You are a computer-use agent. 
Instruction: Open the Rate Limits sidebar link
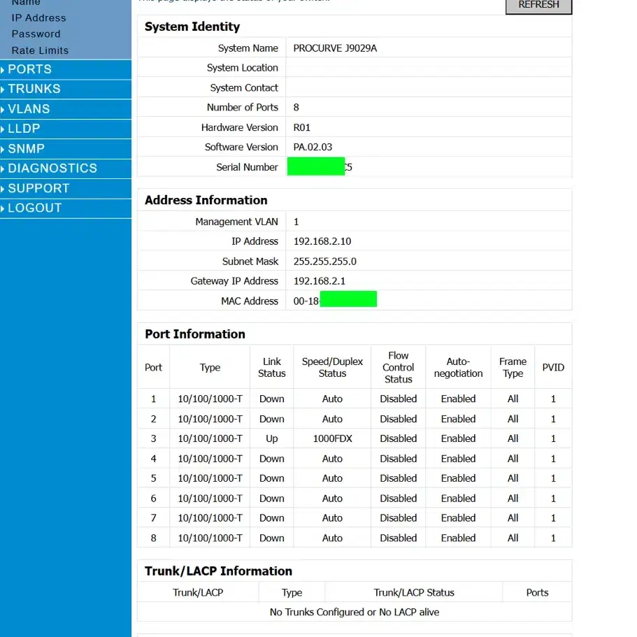coord(40,50)
